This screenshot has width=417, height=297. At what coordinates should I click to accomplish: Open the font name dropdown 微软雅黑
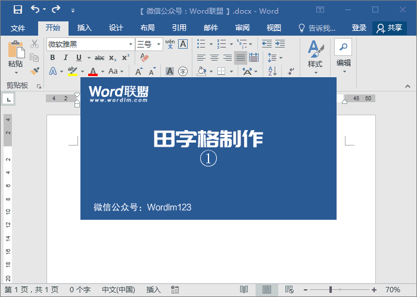coord(130,45)
